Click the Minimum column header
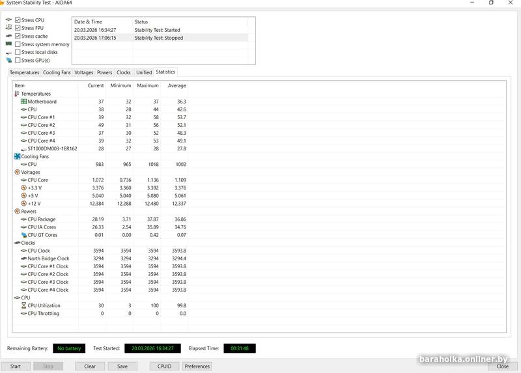The height and width of the screenshot is (373, 521). click(119, 86)
